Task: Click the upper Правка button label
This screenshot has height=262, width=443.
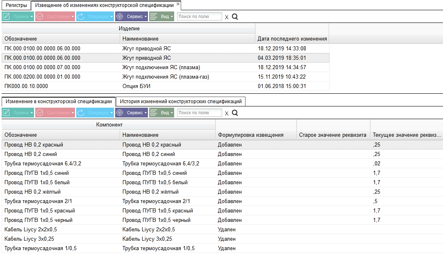Action: [x=21, y=16]
